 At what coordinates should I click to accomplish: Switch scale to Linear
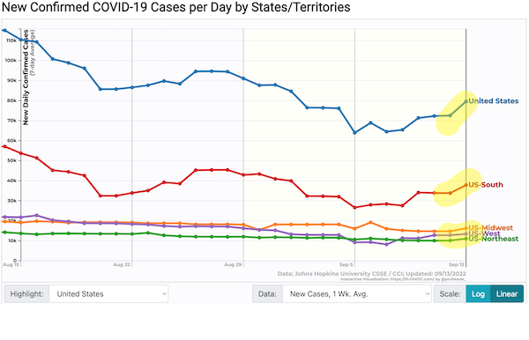click(507, 294)
